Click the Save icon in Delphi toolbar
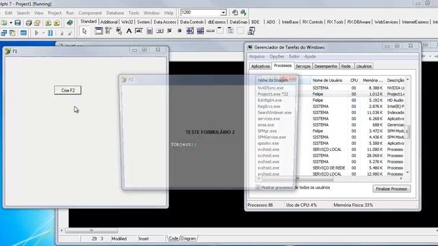This screenshot has height=246, width=438. coord(18,23)
